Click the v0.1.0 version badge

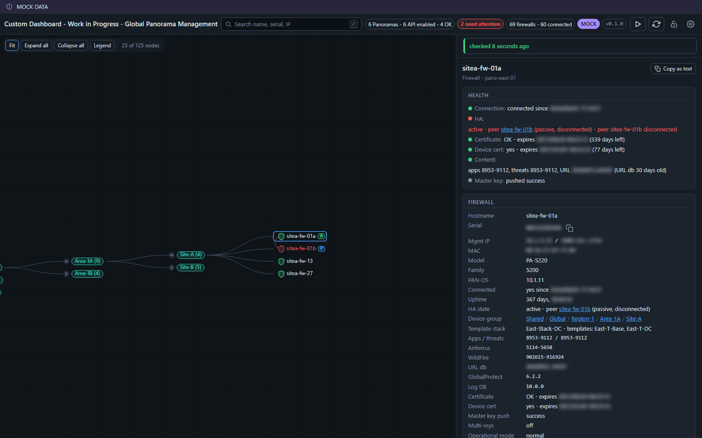pyautogui.click(x=614, y=24)
